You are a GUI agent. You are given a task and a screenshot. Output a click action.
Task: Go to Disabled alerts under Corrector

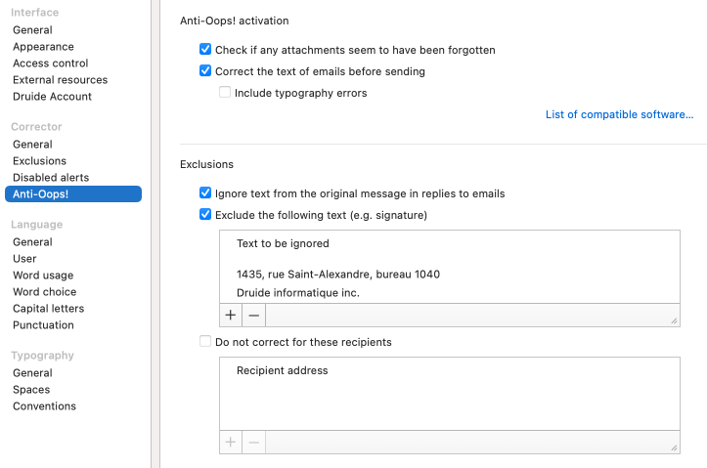pos(51,178)
